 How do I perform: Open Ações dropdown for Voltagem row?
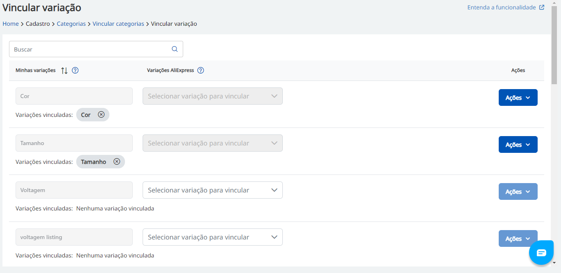pos(518,192)
